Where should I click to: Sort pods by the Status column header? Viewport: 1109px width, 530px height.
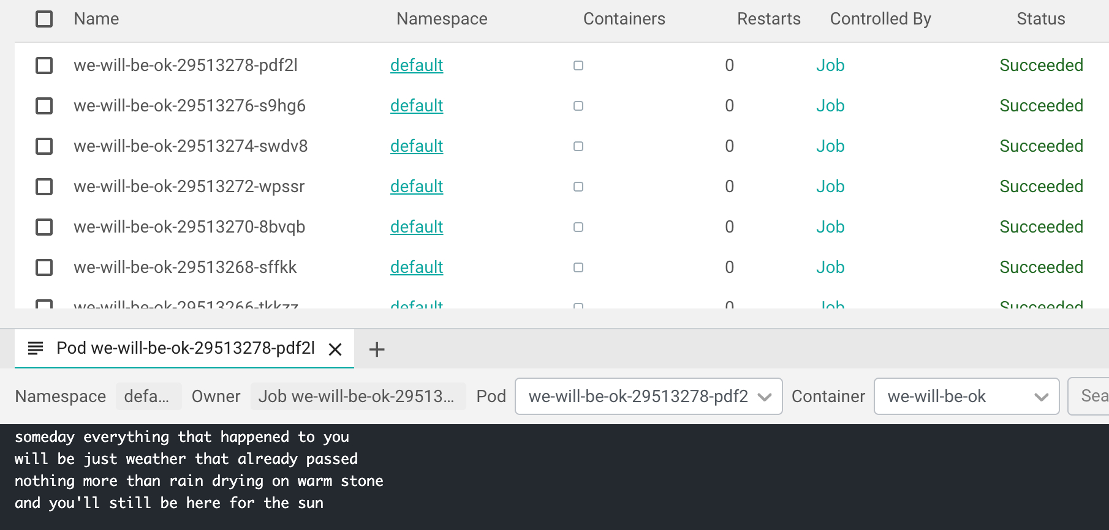pyautogui.click(x=1040, y=19)
